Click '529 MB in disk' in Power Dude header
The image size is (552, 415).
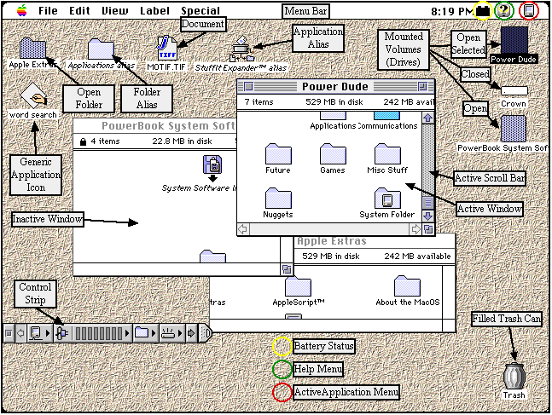(334, 102)
